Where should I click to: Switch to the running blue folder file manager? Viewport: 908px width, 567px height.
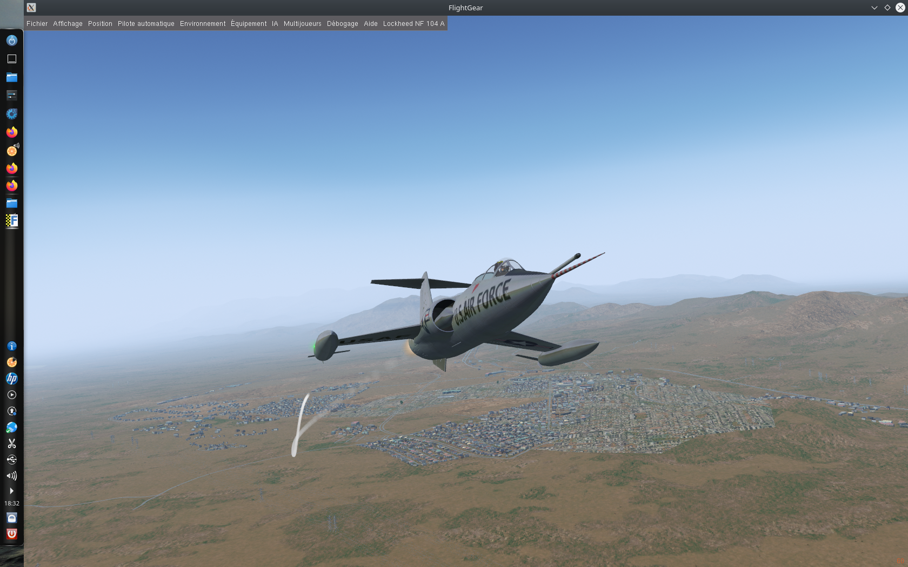12,203
